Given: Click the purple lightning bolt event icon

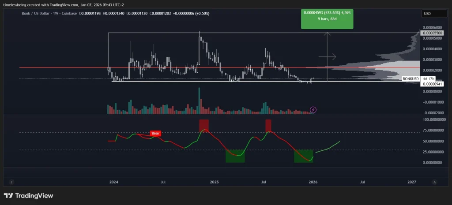Looking at the screenshot, I should (x=313, y=109).
